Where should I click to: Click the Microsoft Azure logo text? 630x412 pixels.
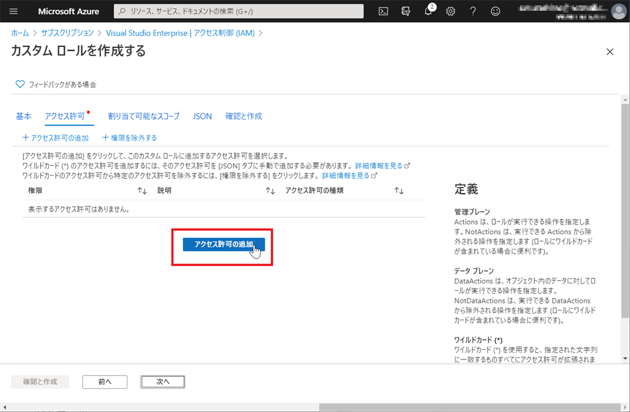[x=68, y=11]
